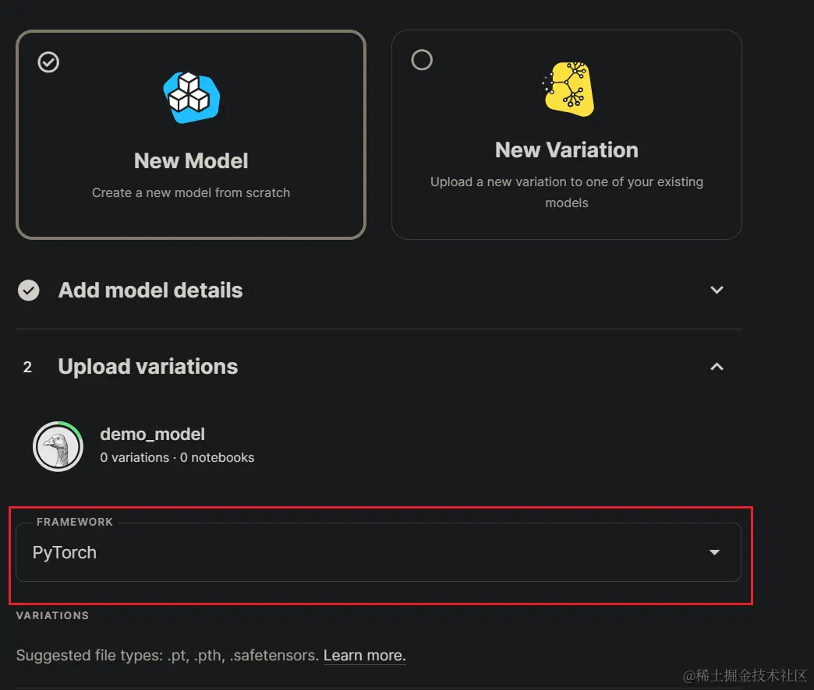Click the chevron icon on Add model details row
The width and height of the screenshot is (814, 690).
point(717,290)
